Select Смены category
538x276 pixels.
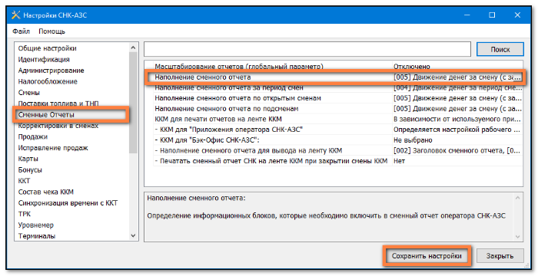(29, 93)
